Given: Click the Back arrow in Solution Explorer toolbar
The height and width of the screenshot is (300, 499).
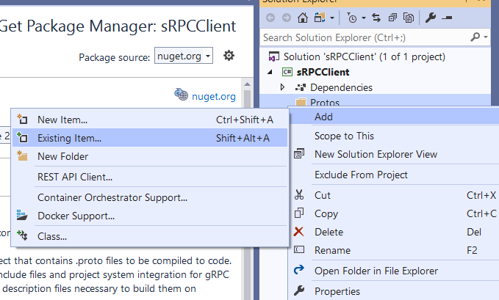Looking at the screenshot, I should click(270, 18).
